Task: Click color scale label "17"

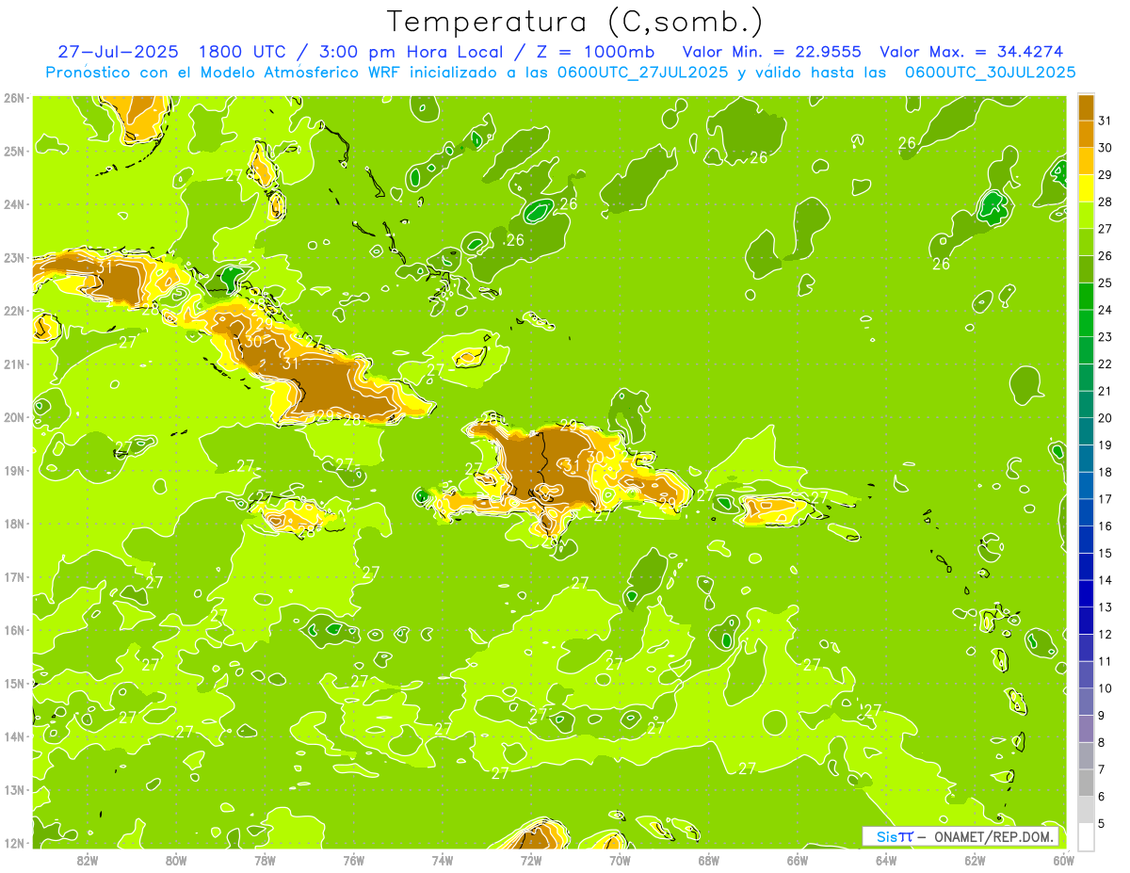Action: point(1106,498)
